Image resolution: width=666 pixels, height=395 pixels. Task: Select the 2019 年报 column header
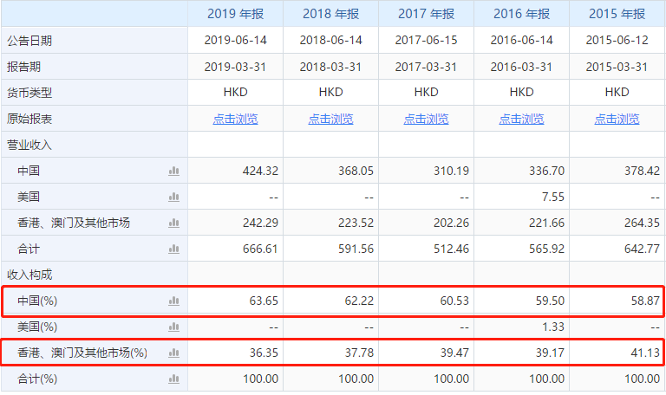[235, 14]
